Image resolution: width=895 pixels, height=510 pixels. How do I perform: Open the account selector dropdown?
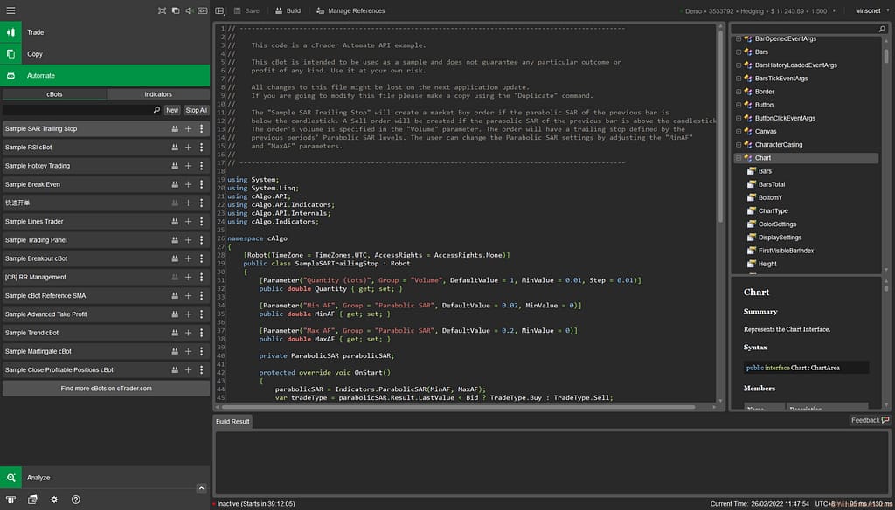pos(755,10)
